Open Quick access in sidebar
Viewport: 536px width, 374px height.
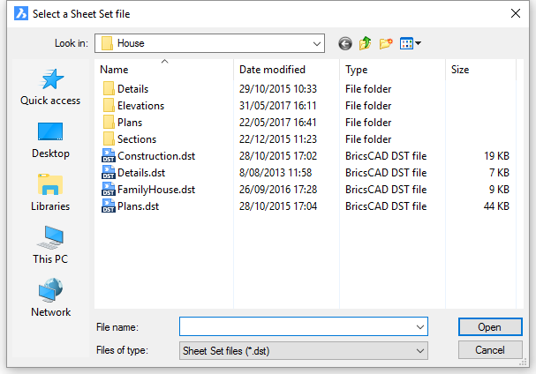pos(50,86)
